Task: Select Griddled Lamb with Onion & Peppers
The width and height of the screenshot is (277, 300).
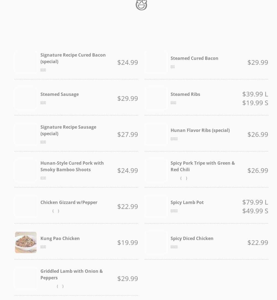Action: coord(71,274)
